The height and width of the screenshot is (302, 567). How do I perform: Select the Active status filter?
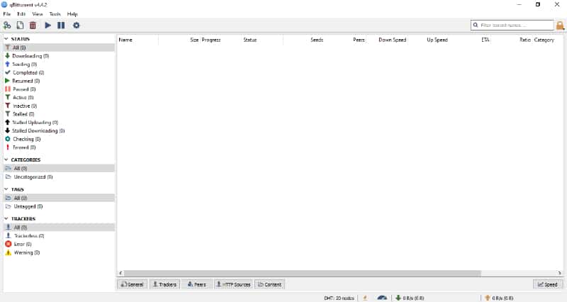(60, 98)
